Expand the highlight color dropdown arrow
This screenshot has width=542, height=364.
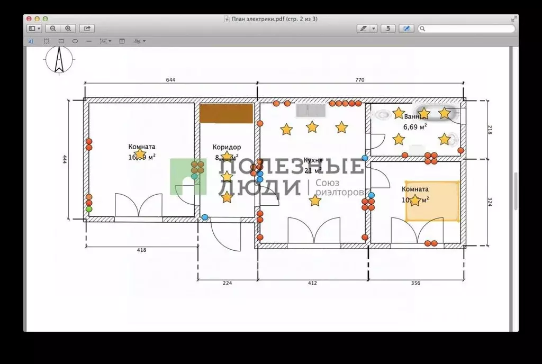point(374,29)
